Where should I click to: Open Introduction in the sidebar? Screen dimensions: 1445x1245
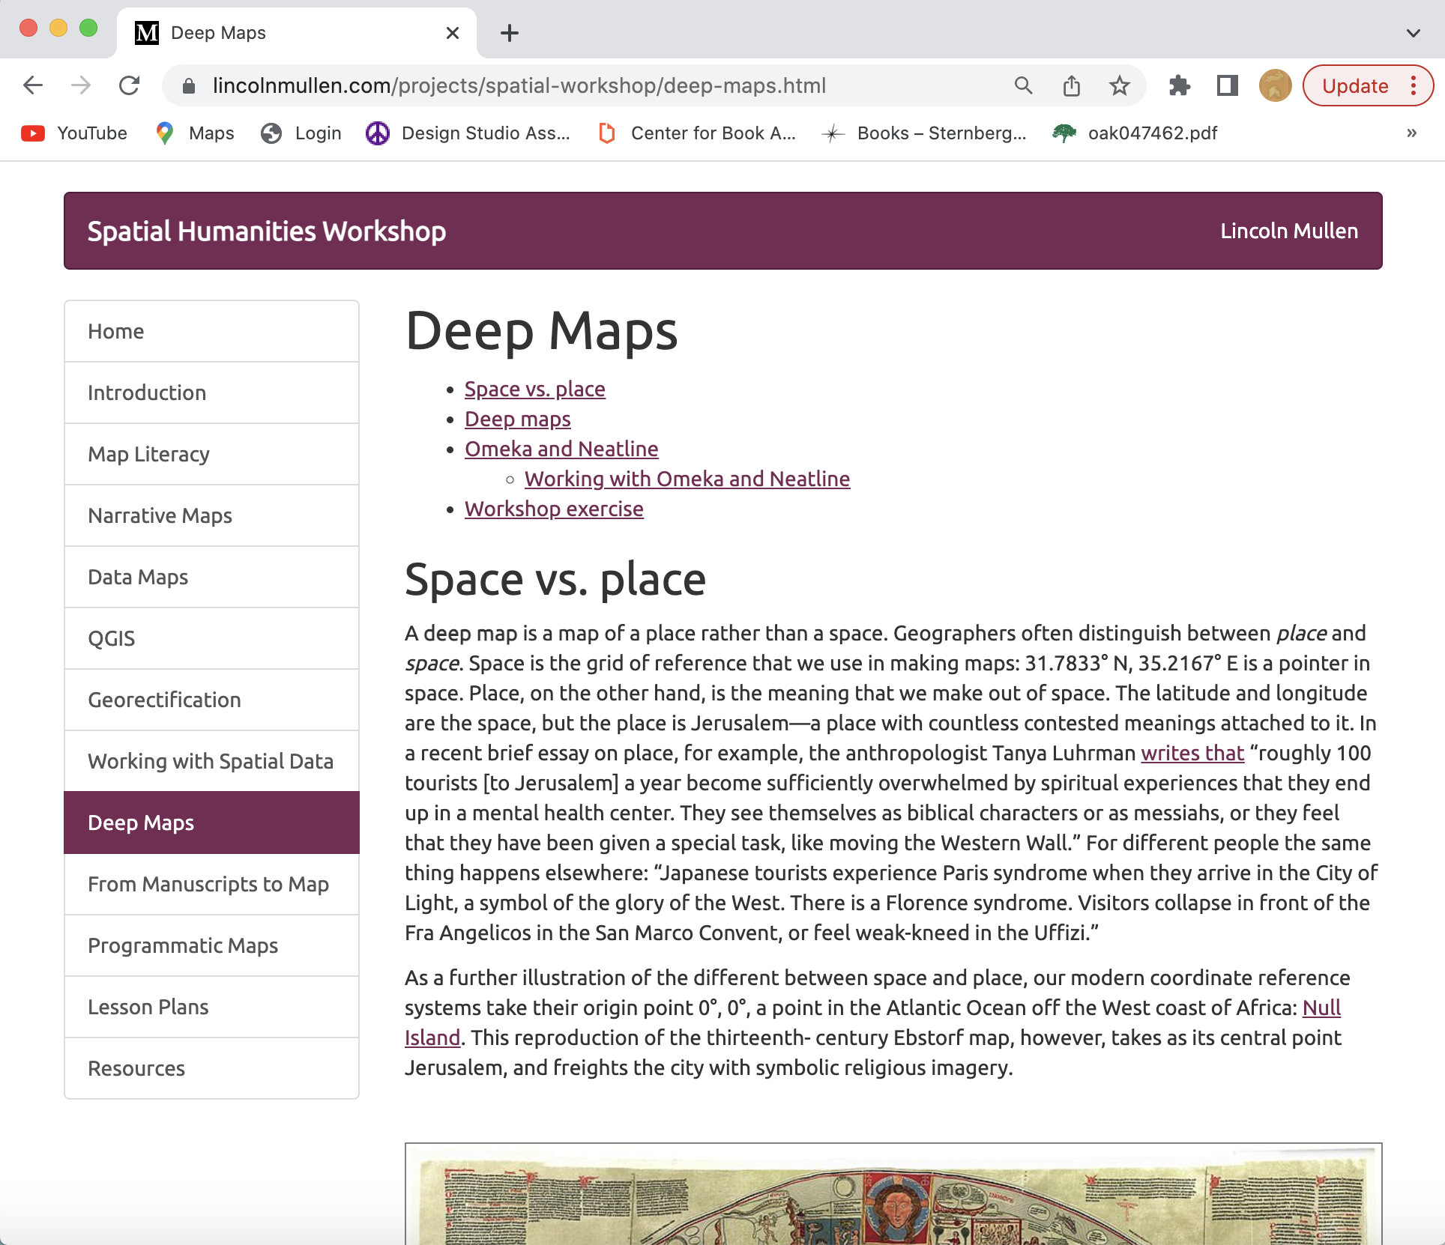212,393
